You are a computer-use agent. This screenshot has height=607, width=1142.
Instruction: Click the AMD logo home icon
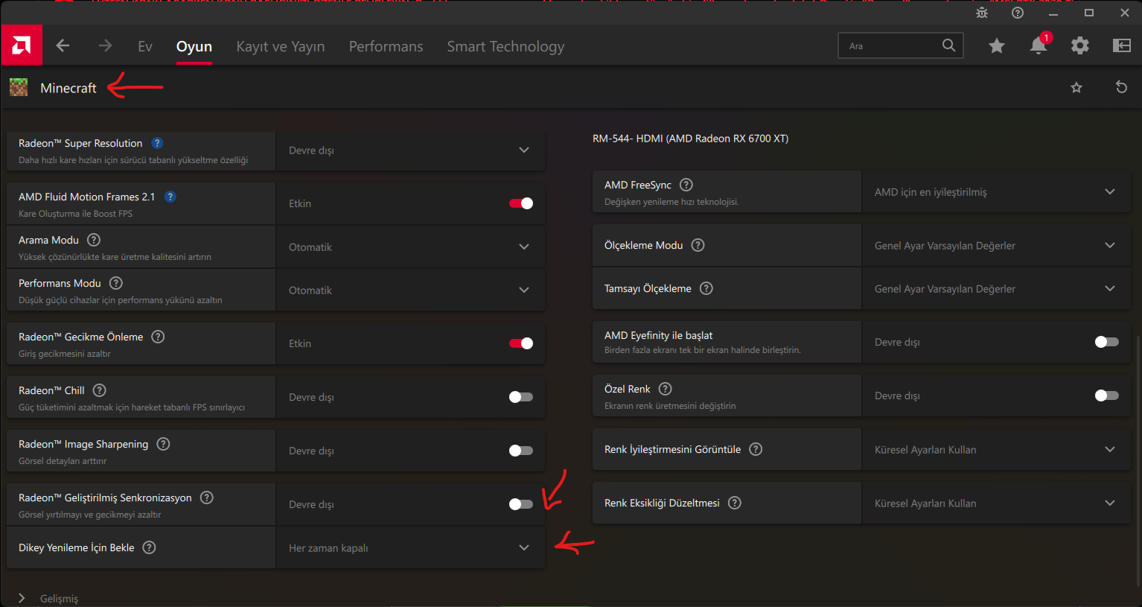coord(22,46)
